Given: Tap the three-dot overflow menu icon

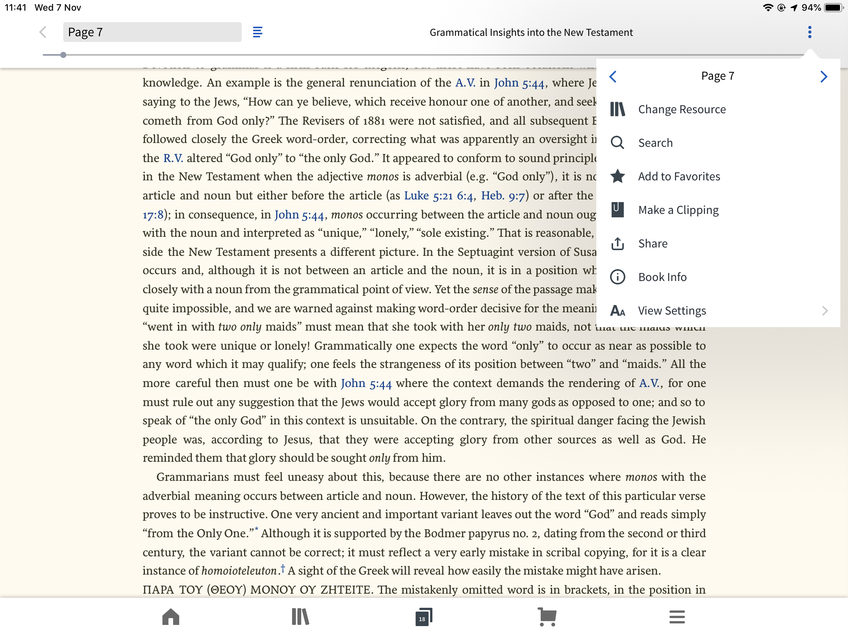Looking at the screenshot, I should pos(809,32).
